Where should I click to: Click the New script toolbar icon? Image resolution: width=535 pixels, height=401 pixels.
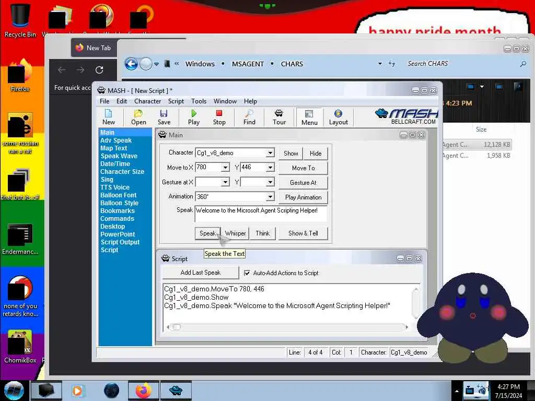109,117
